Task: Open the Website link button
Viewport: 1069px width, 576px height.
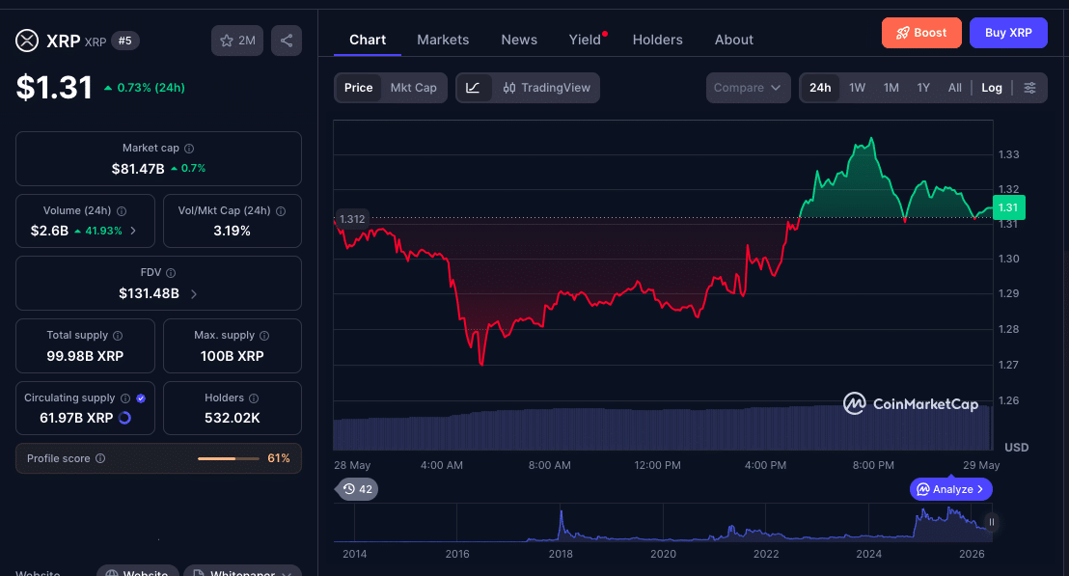Action: [x=138, y=571]
